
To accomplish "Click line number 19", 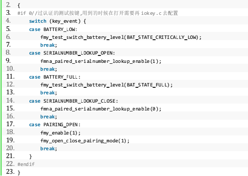I will 10,140.
